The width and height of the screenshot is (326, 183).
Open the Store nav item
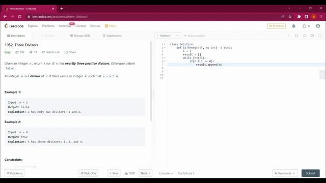point(111,26)
